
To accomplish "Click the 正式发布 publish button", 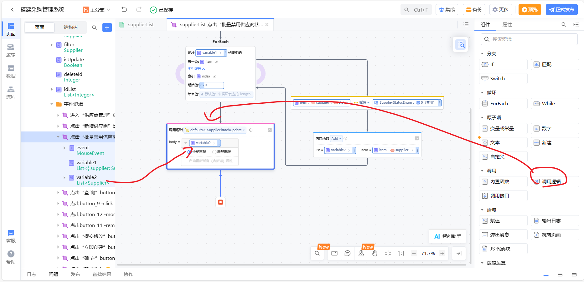I will (561, 10).
